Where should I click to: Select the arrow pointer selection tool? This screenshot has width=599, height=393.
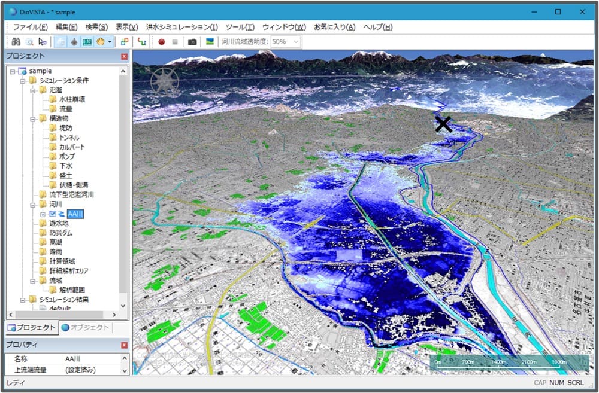pyautogui.click(x=42, y=42)
